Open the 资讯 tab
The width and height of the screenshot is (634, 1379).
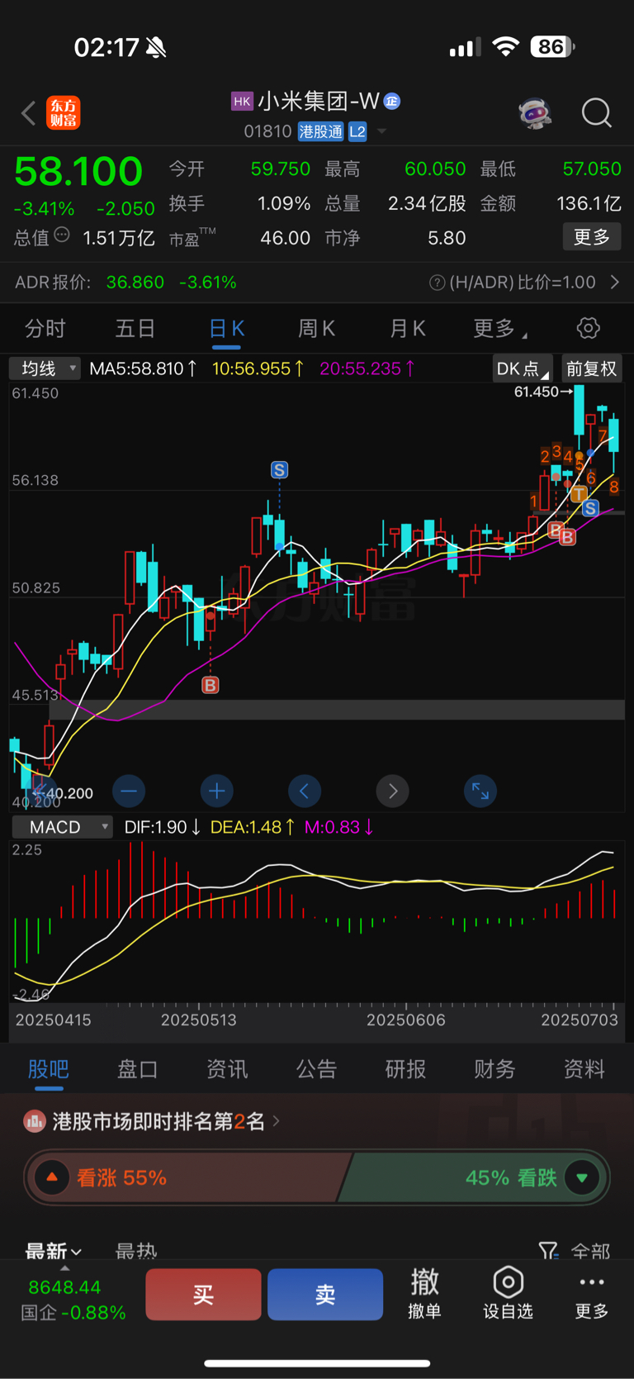click(x=227, y=1069)
